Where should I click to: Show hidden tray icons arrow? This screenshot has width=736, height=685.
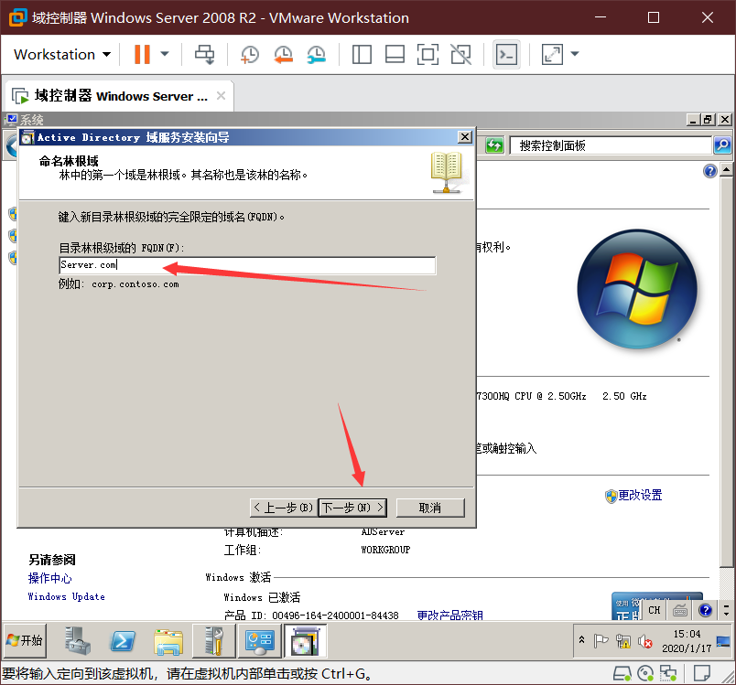click(x=581, y=639)
